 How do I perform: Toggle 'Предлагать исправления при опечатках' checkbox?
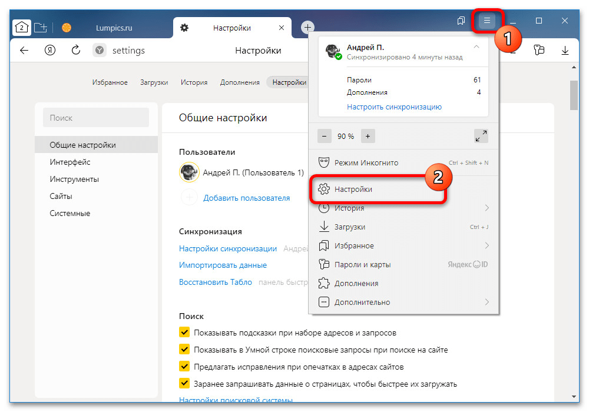pos(184,366)
